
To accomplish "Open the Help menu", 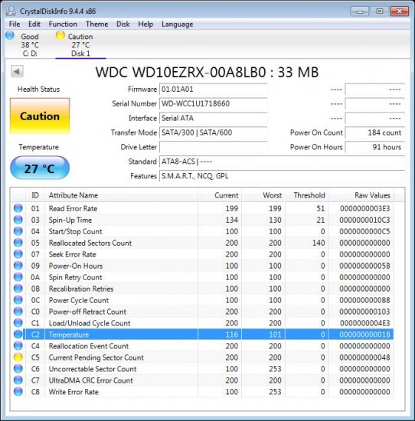I will (145, 24).
